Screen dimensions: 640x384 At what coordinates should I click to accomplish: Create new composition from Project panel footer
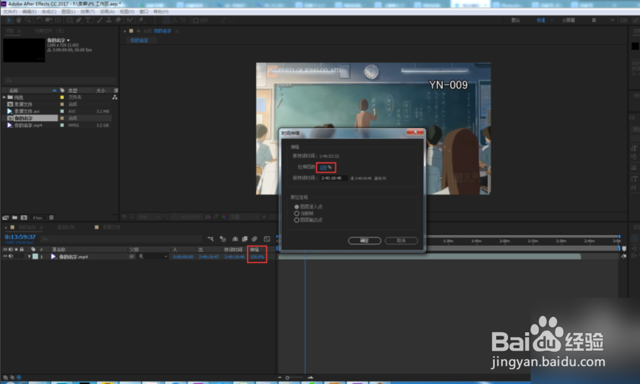[x=24, y=218]
